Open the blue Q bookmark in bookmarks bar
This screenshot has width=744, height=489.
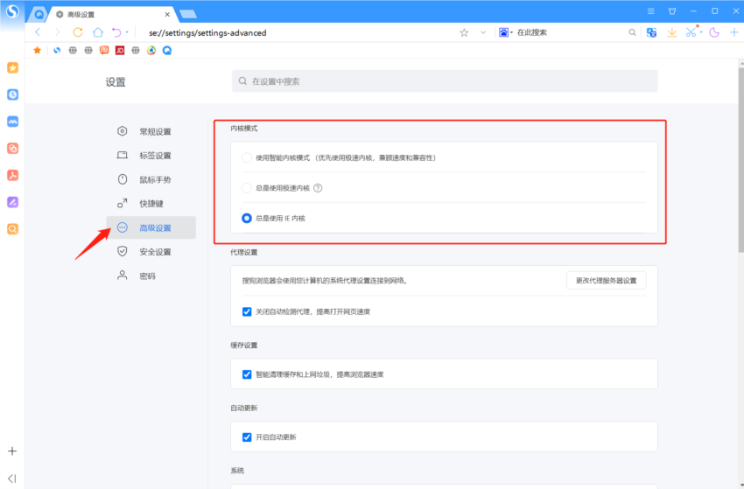(167, 50)
